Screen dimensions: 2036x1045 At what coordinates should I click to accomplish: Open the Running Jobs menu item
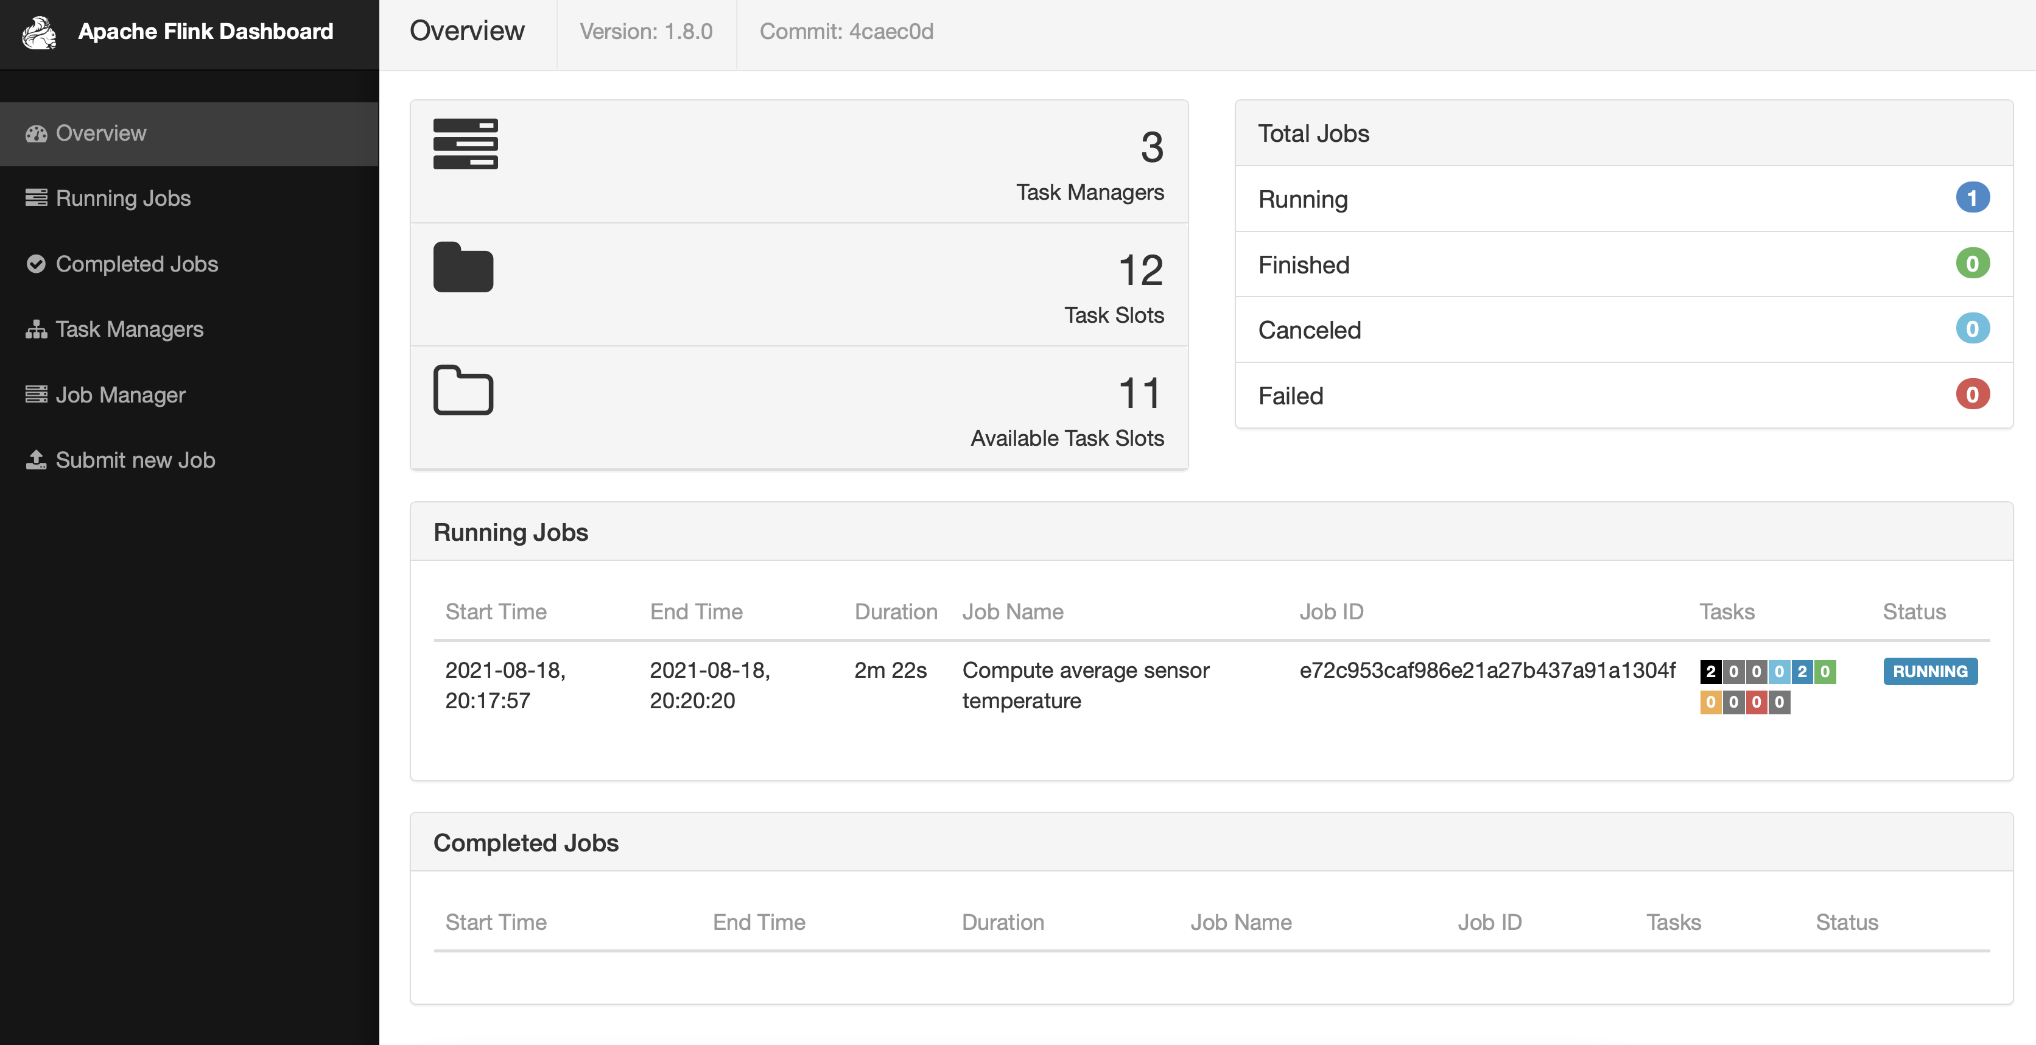pyautogui.click(x=122, y=198)
